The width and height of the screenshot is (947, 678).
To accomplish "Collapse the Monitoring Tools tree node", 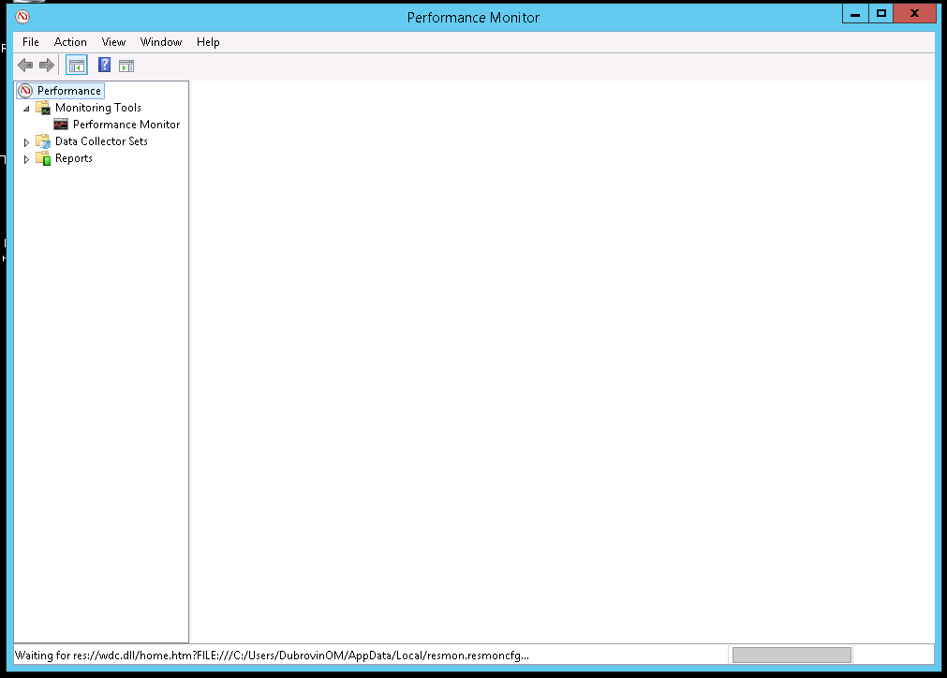I will coord(26,109).
